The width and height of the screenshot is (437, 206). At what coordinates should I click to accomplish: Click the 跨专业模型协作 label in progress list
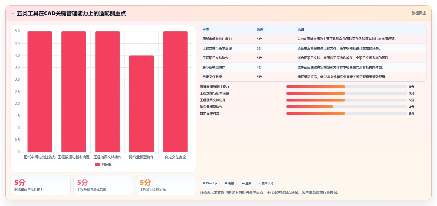click(211, 107)
